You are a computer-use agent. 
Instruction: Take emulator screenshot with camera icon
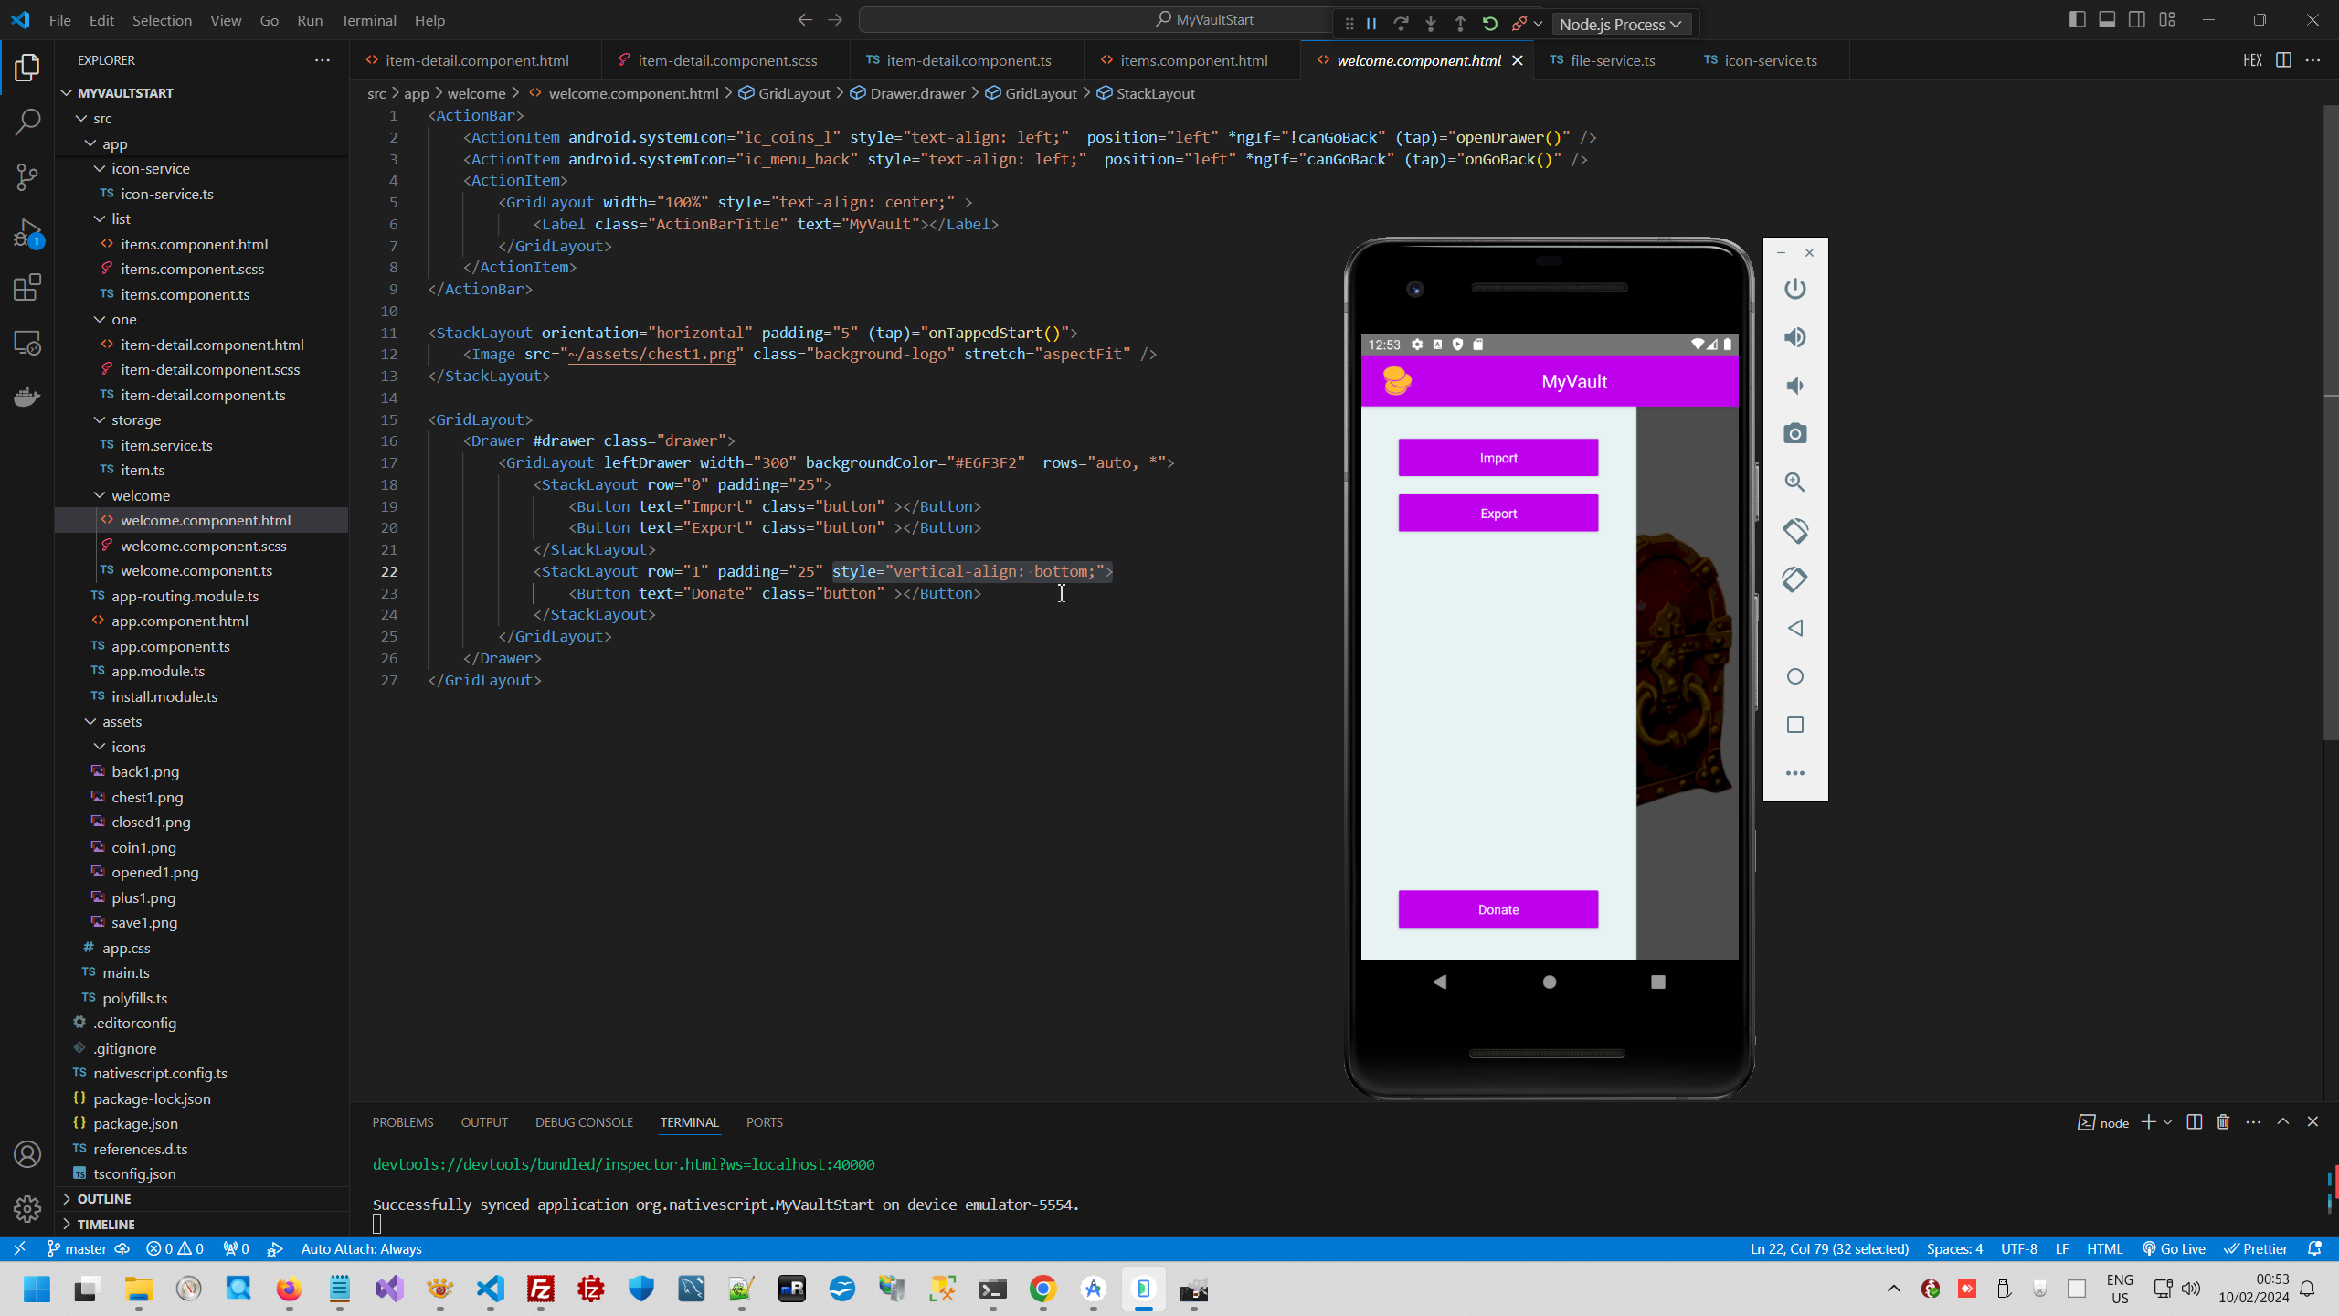(x=1794, y=433)
